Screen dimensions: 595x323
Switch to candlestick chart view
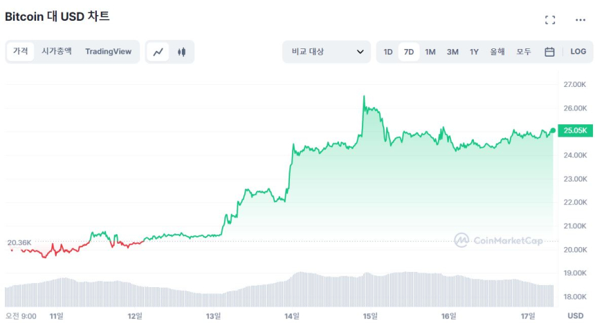(x=181, y=52)
